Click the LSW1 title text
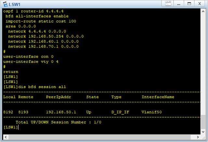Screen dimensions: 208x142 tap(14, 4)
